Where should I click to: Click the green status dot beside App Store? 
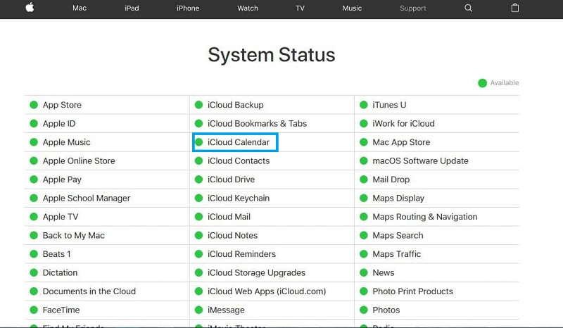point(34,105)
